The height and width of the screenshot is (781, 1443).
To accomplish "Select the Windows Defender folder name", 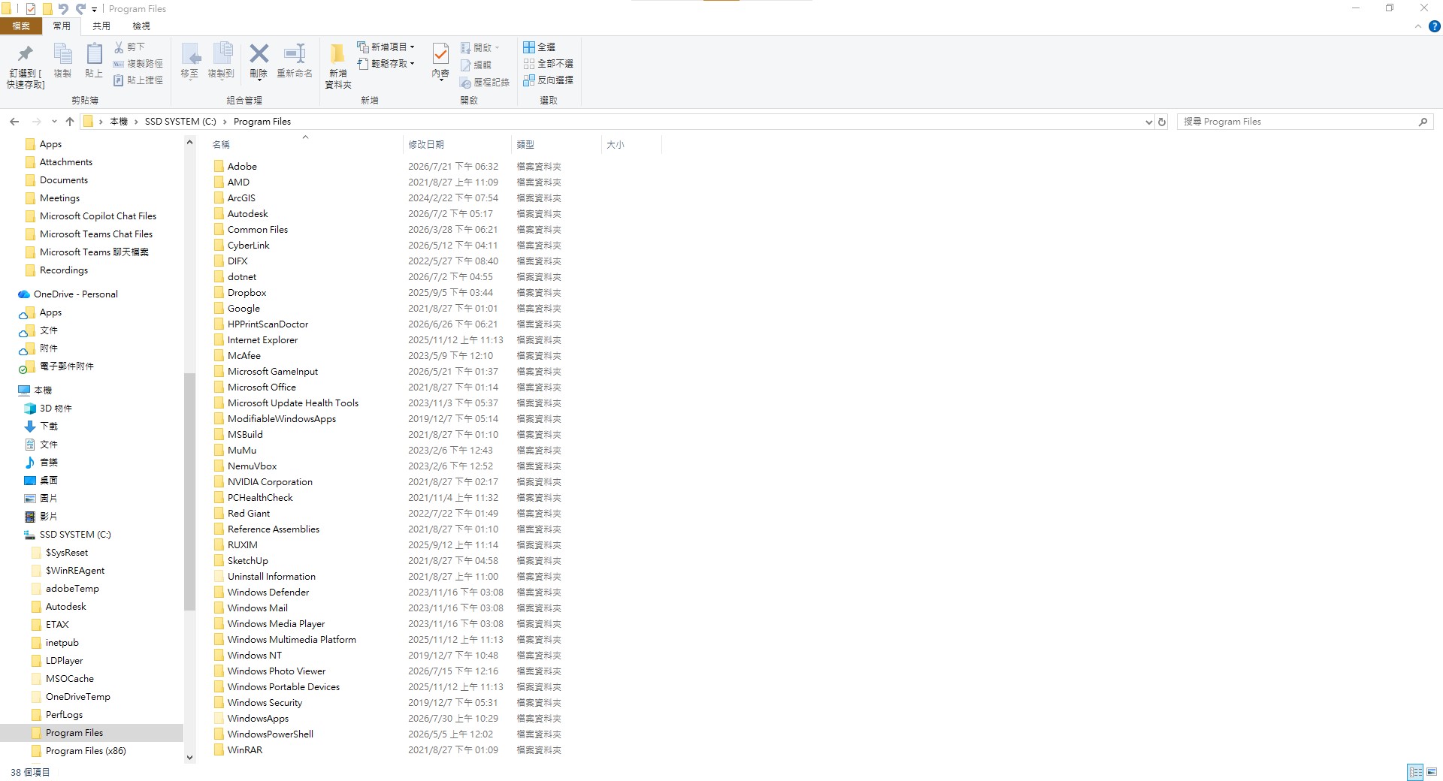I will click(268, 593).
